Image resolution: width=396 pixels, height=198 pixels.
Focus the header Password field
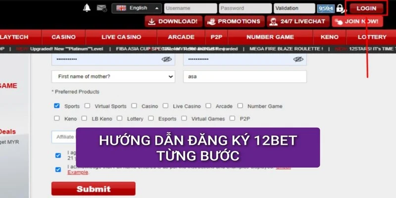point(245,8)
